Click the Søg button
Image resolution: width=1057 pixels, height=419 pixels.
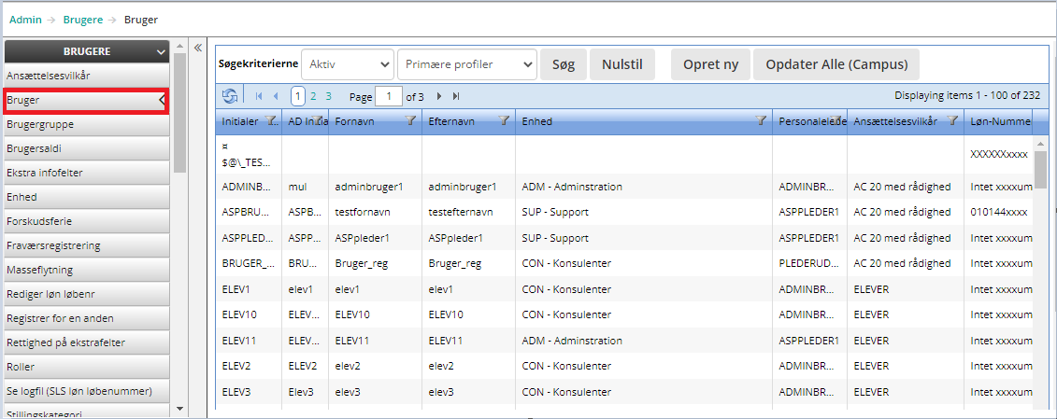click(564, 64)
